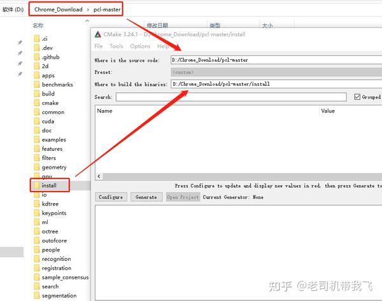The height and width of the screenshot is (301, 382).
Task: Click the people folder icon
Action: pos(37,249)
